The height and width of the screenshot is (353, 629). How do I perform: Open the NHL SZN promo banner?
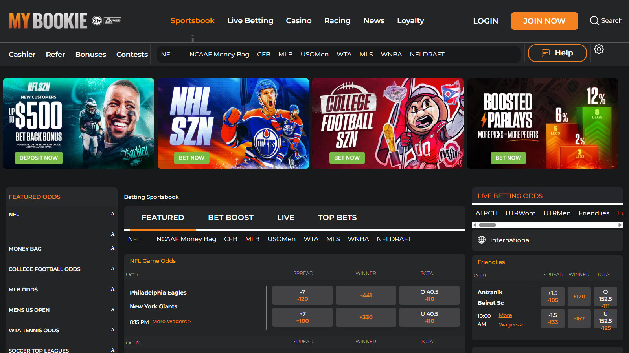click(233, 124)
